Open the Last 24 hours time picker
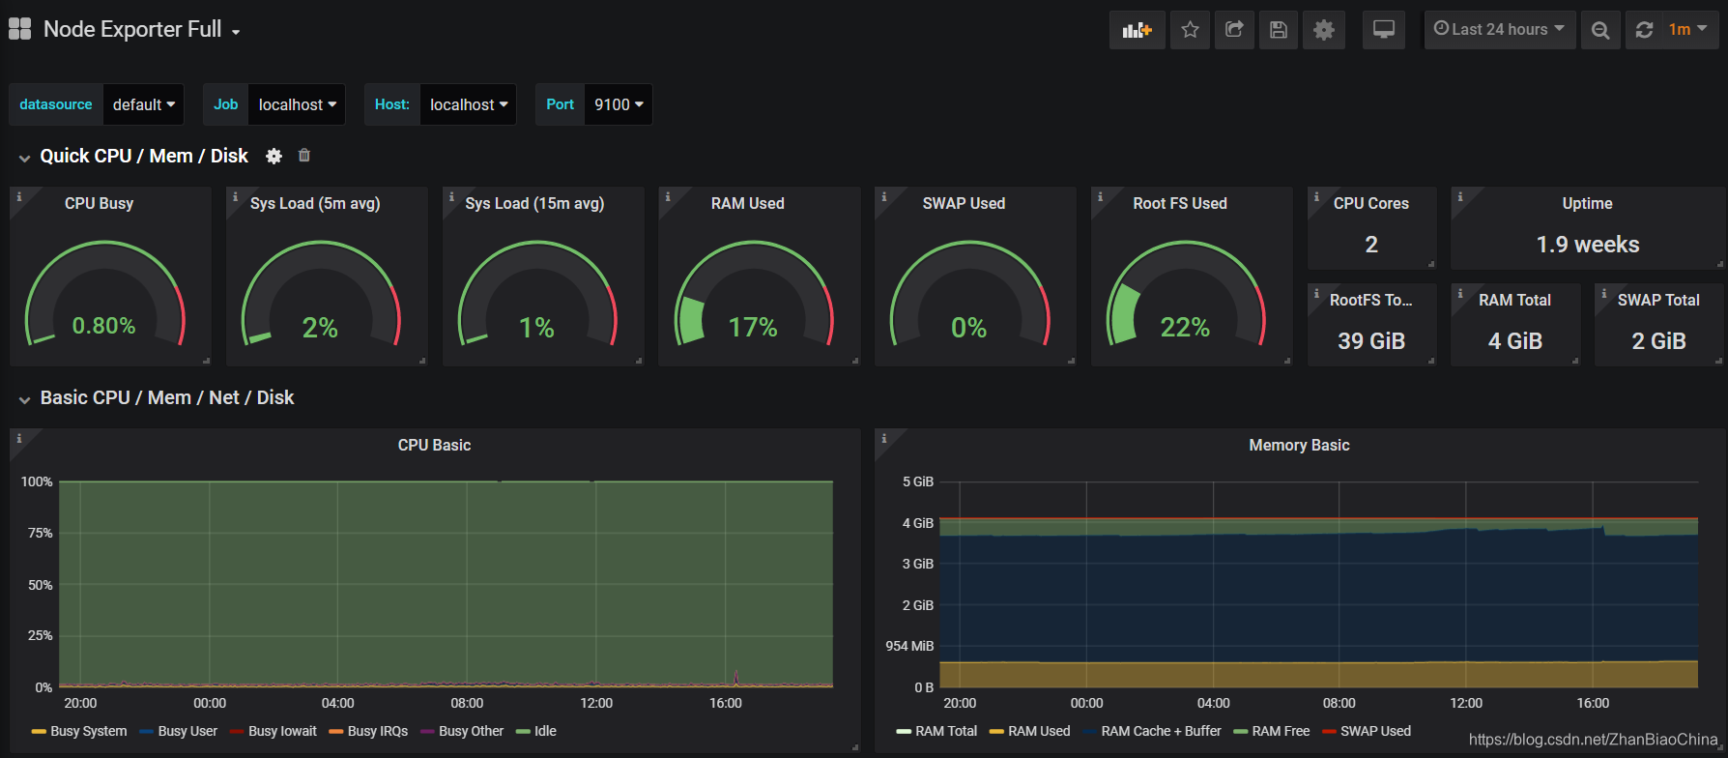 click(1500, 30)
